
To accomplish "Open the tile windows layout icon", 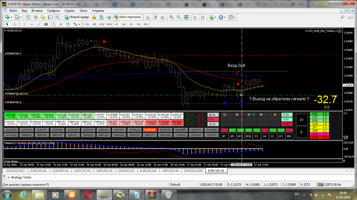I will pos(186,17).
